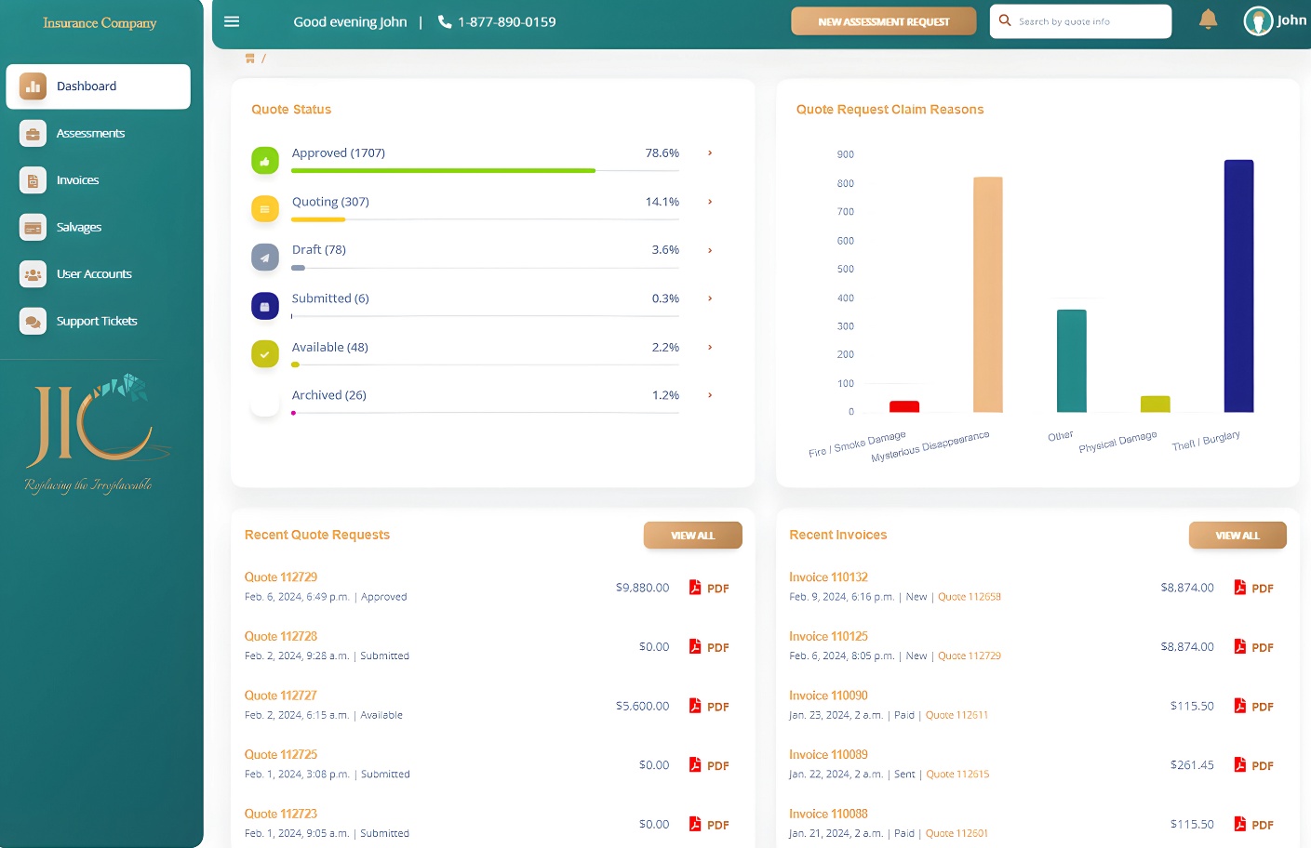Open the Quote 112727 link
Image resolution: width=1311 pixels, height=848 pixels.
click(281, 696)
